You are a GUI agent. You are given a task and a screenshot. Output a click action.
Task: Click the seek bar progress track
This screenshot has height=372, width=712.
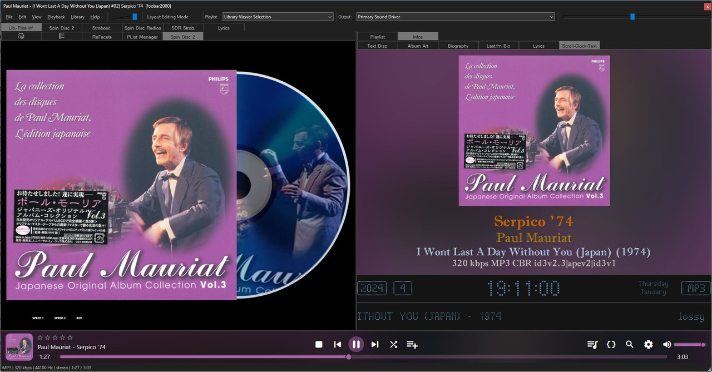coord(363,356)
